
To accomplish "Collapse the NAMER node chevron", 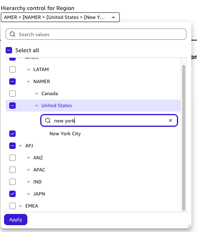I will pos(29,81).
